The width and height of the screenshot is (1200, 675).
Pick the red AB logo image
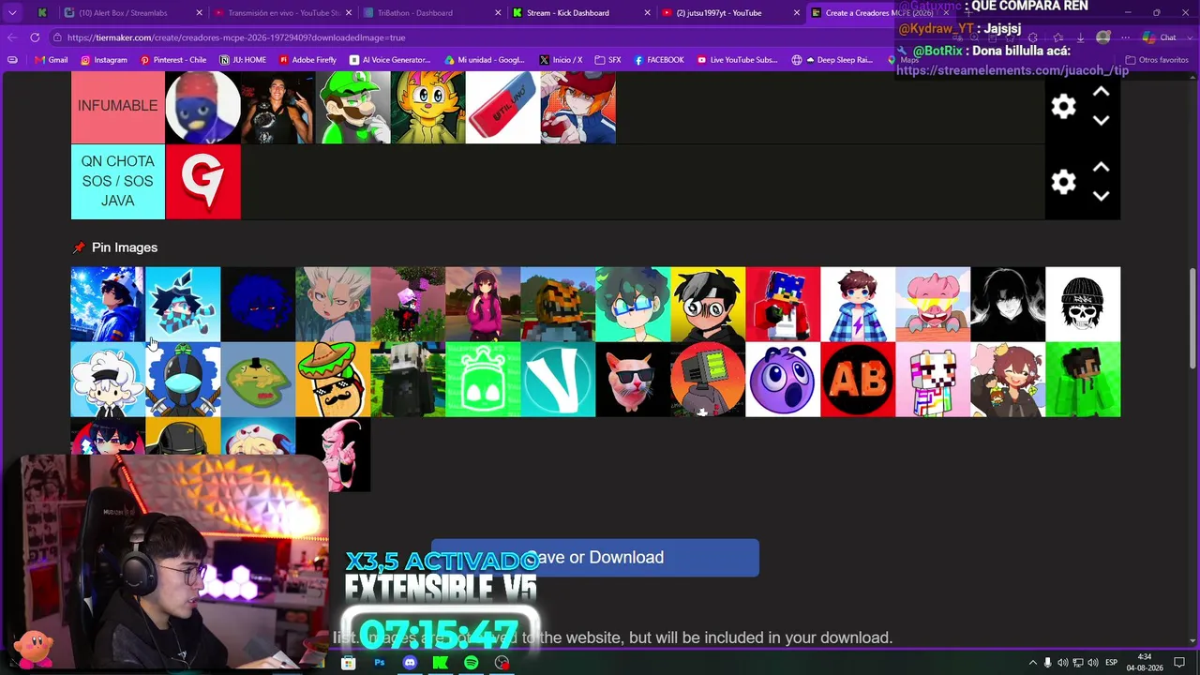click(858, 380)
